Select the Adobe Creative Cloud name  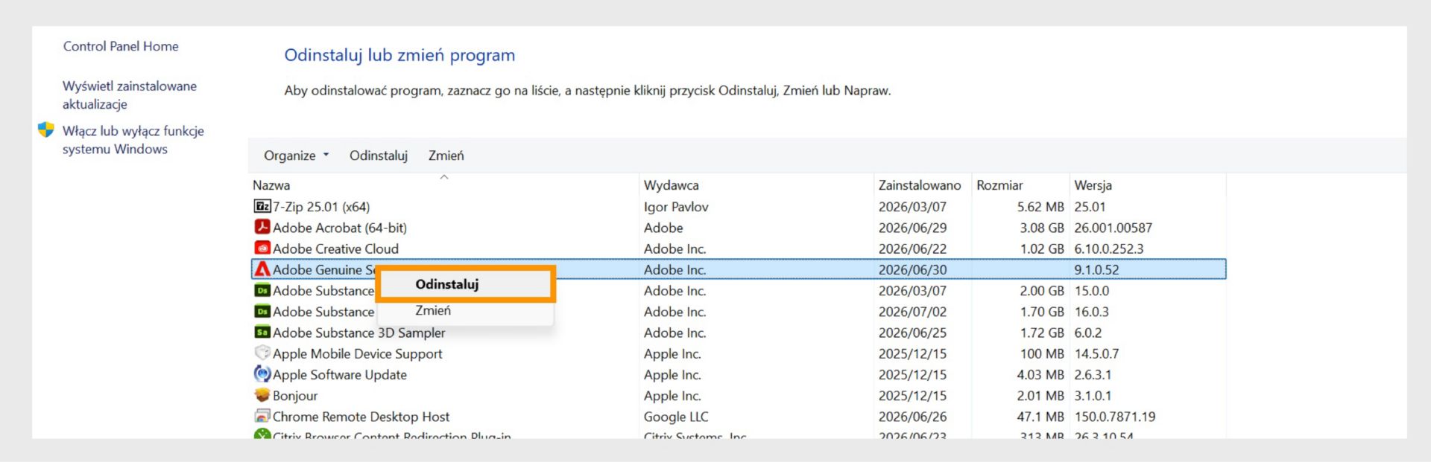[335, 248]
